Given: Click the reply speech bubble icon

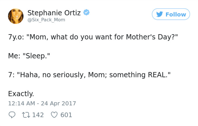Looking at the screenshot, I should (x=12, y=115).
